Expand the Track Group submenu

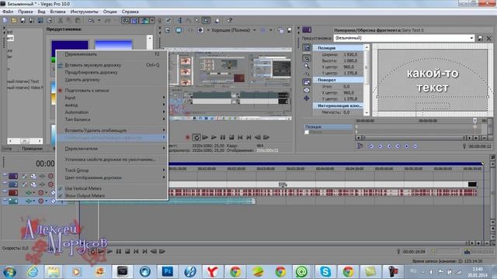point(112,170)
